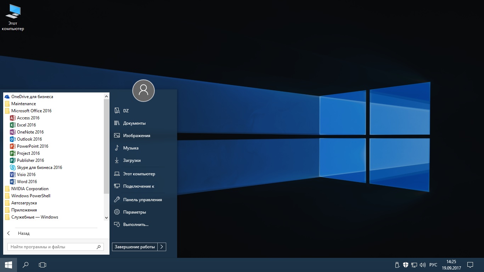Start Publisher 2016 icon
Viewport: 484px width, 272px height.
(13, 160)
